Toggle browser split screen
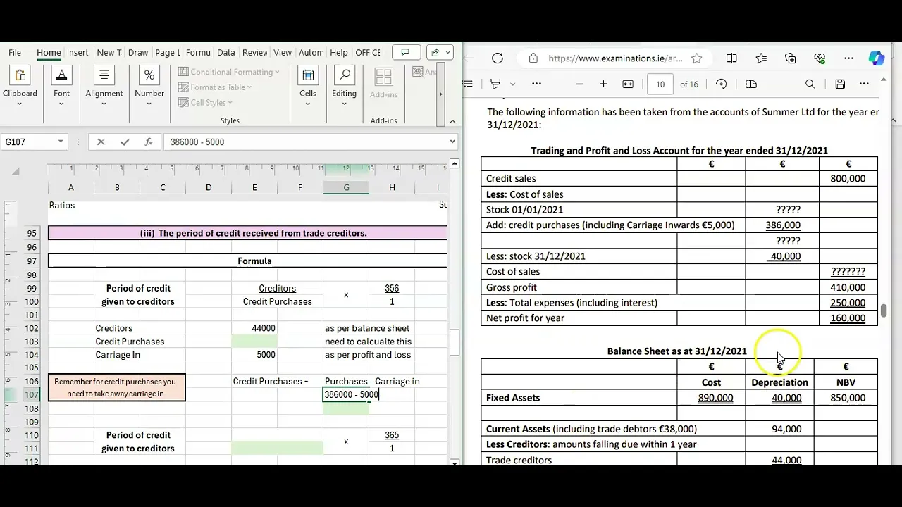 point(731,58)
